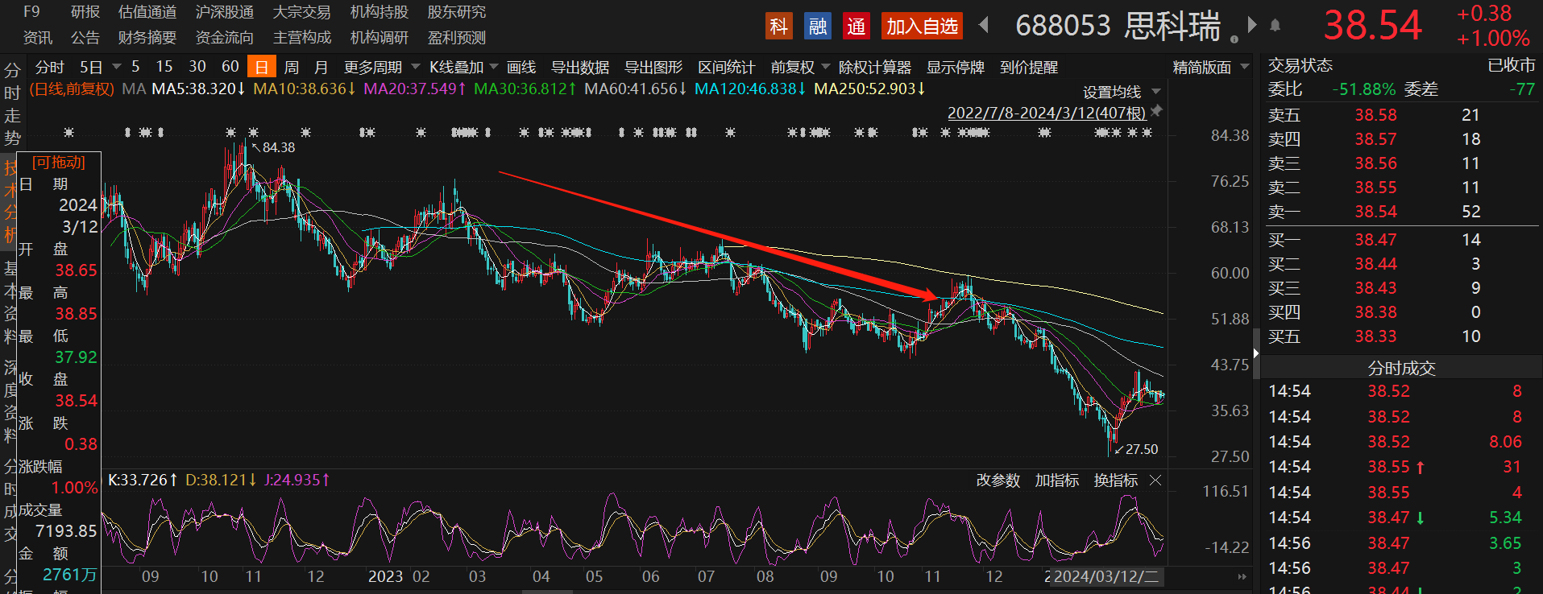This screenshot has height=594, width=1543.
Task: Click the pin icon next to the date range
Action: tap(1157, 111)
